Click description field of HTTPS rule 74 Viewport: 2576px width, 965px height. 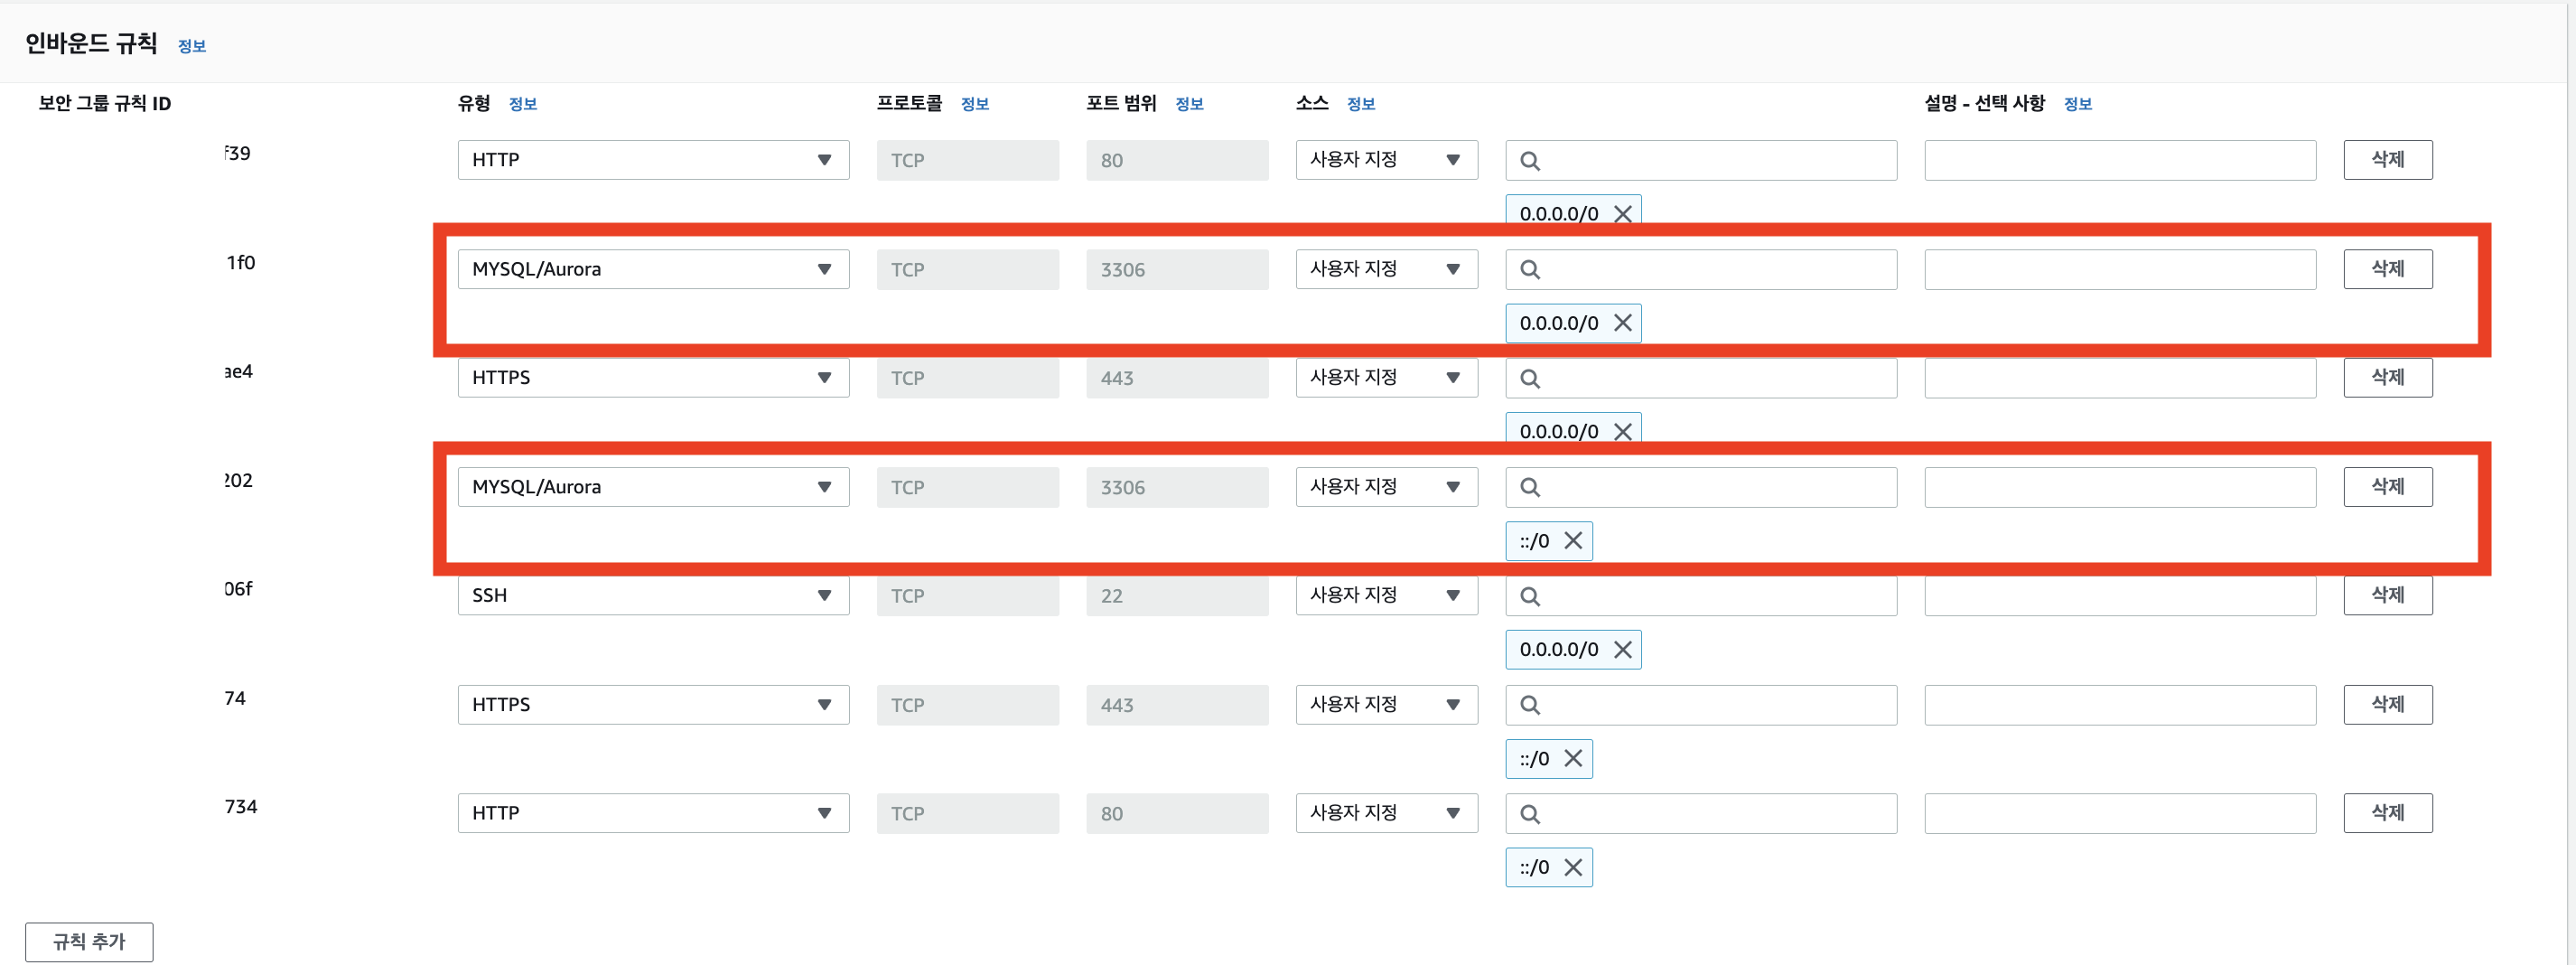pos(2120,705)
